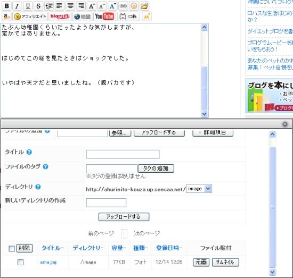Click the サムネイル paste button

[x=225, y=263]
